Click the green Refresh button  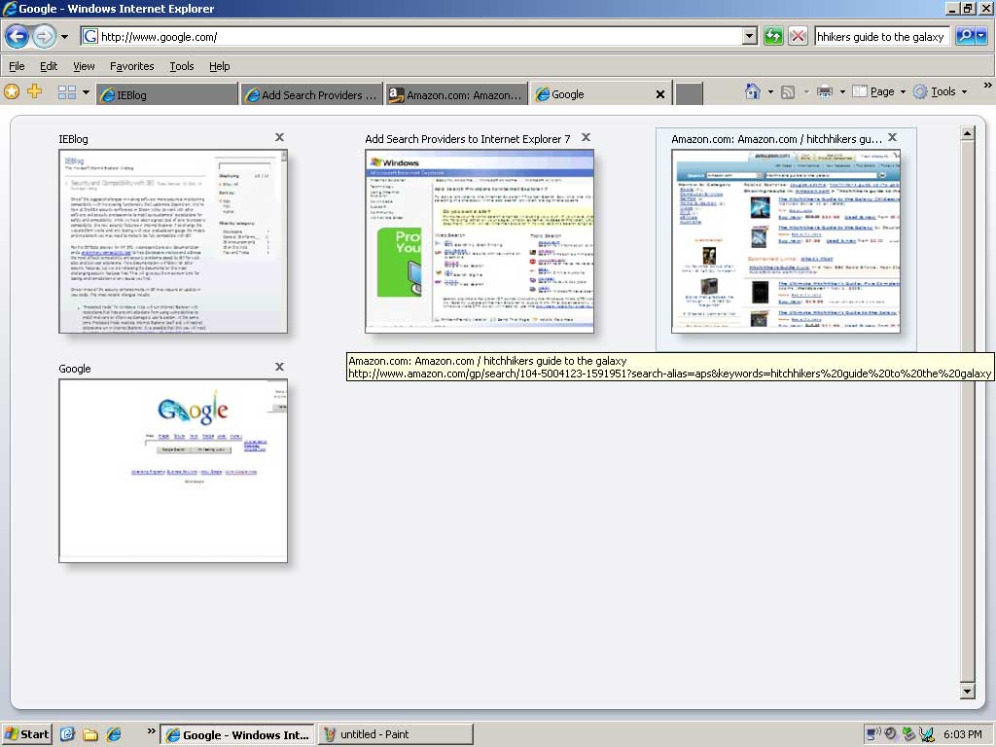pyautogui.click(x=773, y=36)
